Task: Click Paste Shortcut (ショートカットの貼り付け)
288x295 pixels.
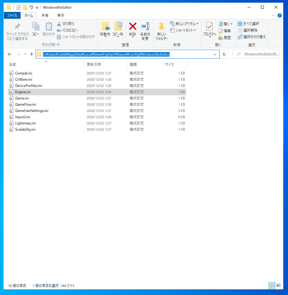Action: coord(76,37)
